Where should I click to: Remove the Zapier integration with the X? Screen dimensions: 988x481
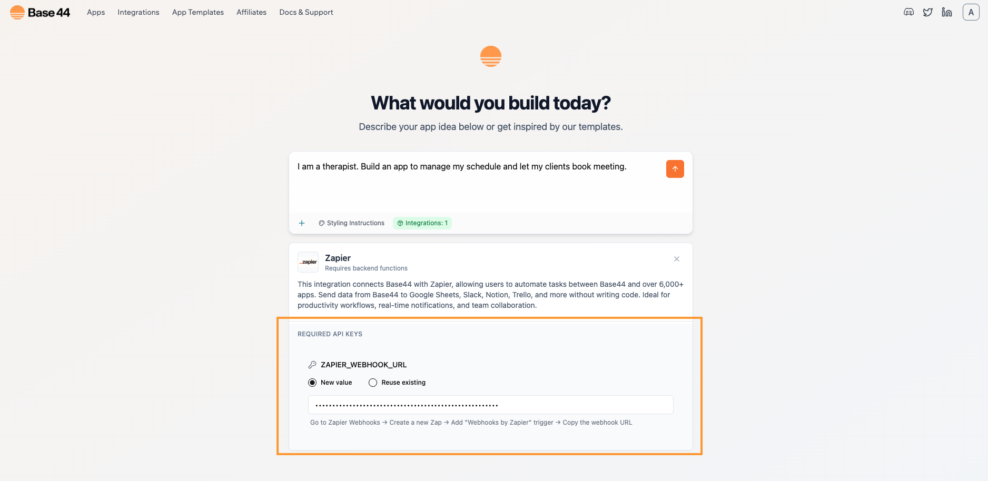pyautogui.click(x=677, y=259)
